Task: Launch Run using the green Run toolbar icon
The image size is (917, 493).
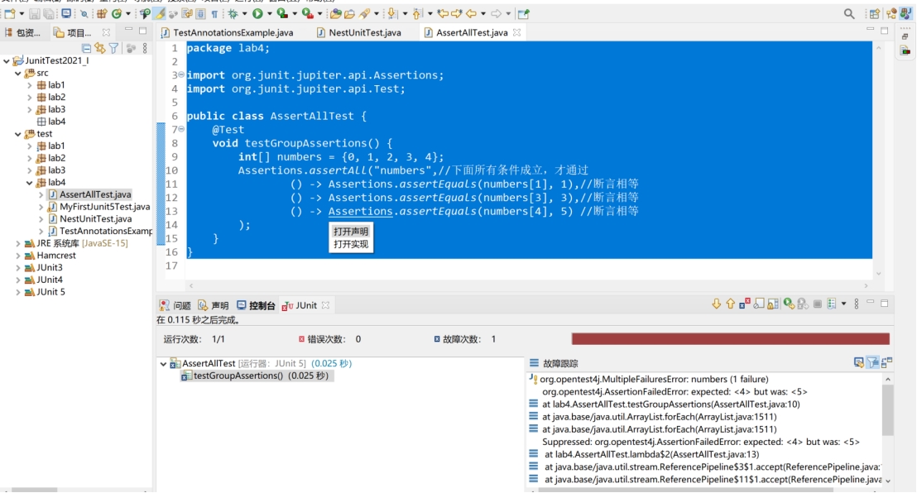Action: pos(257,12)
